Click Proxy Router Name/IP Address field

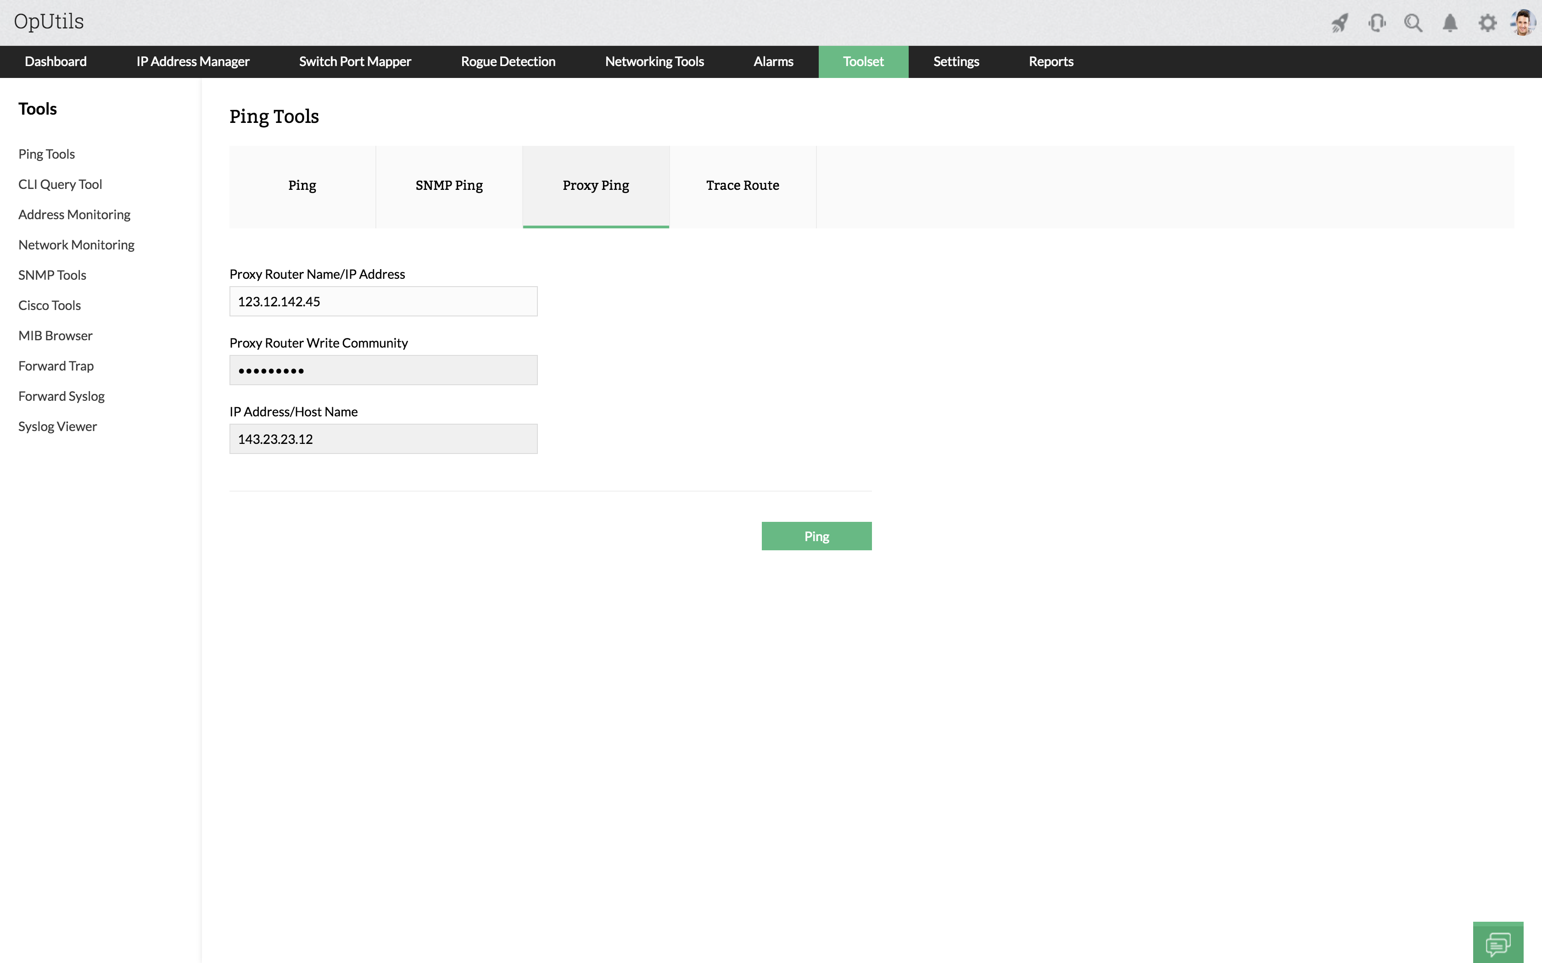[x=383, y=301]
